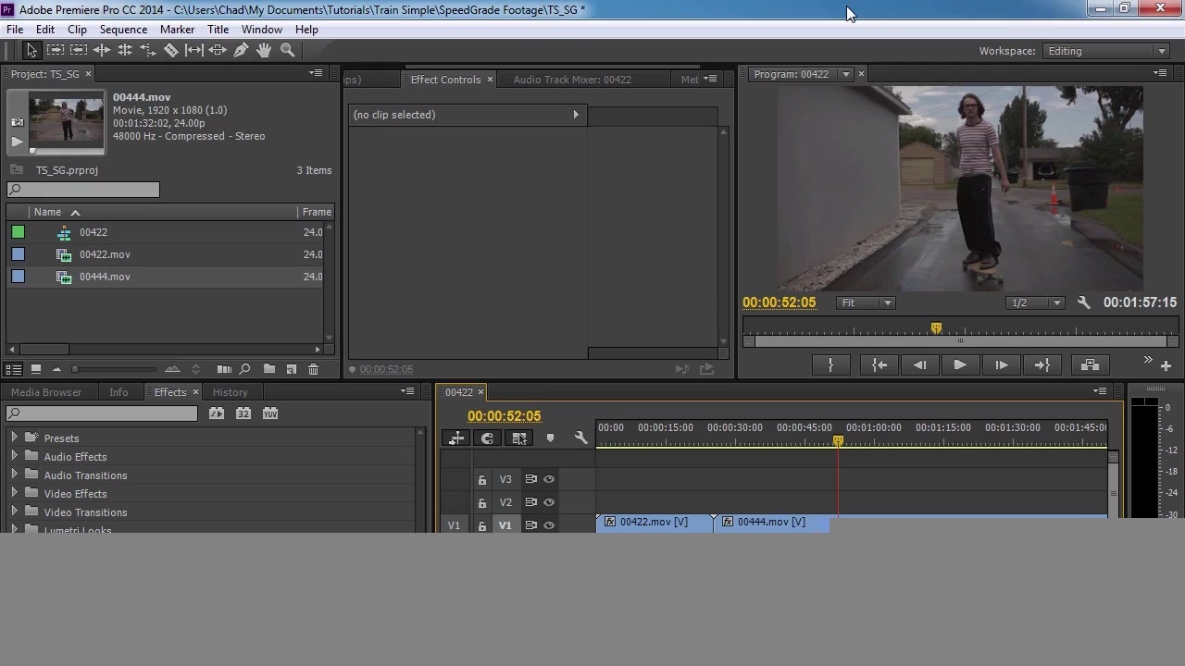Click the Find icon in Project panel
The image size is (1185, 666).
point(245,369)
